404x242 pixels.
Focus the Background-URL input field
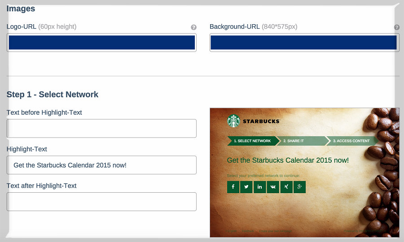pyautogui.click(x=303, y=43)
